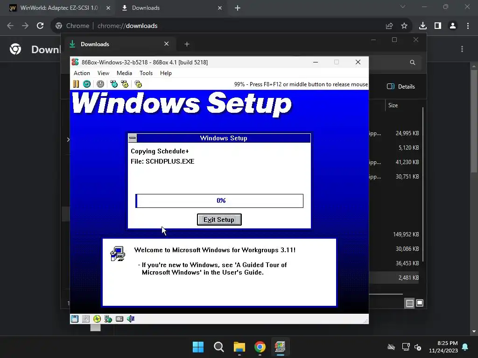Open Chrome's three-dot main menu
Screen dimensions: 478x358
(468, 26)
